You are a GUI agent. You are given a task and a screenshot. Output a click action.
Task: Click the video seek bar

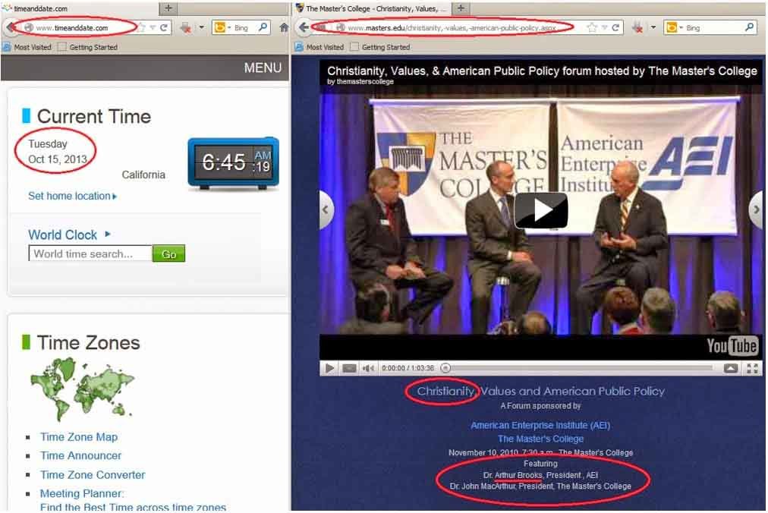pos(580,367)
